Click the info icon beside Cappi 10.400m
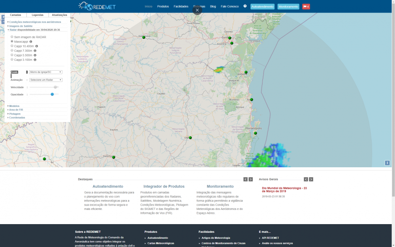This screenshot has width=395, height=247. 37,46
